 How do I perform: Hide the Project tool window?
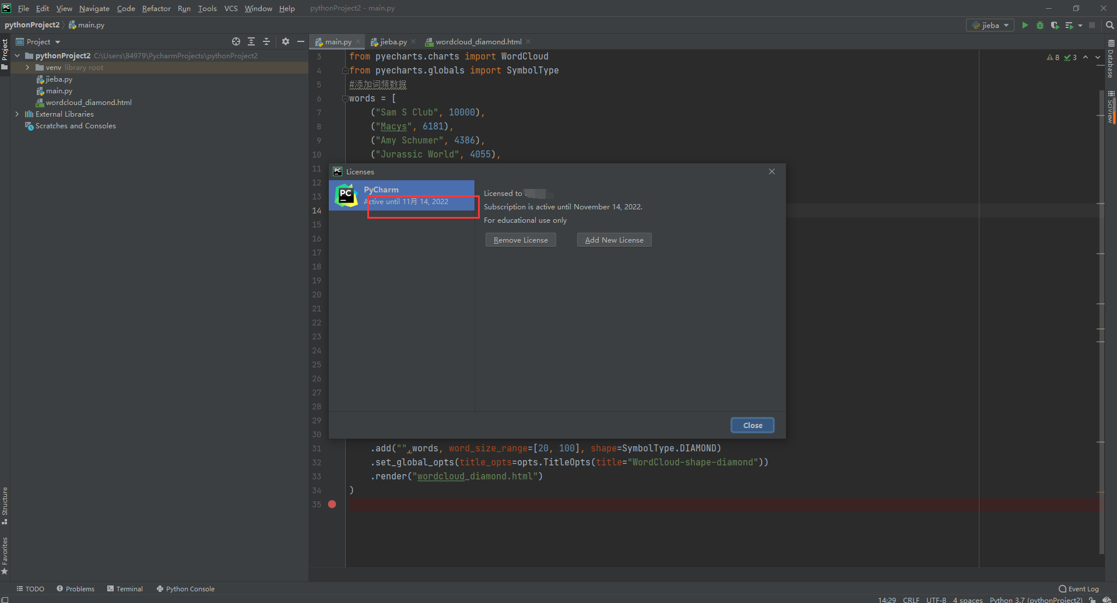tap(300, 41)
